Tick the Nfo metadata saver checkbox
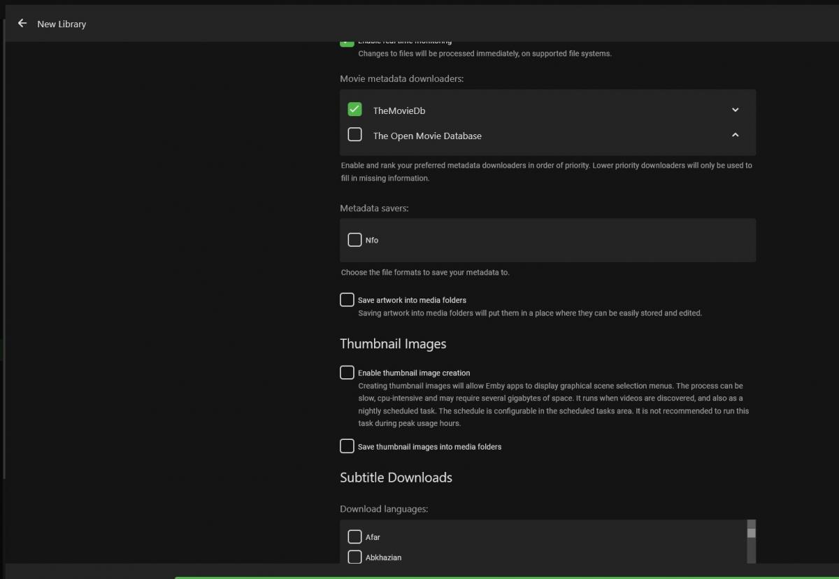 tap(354, 240)
